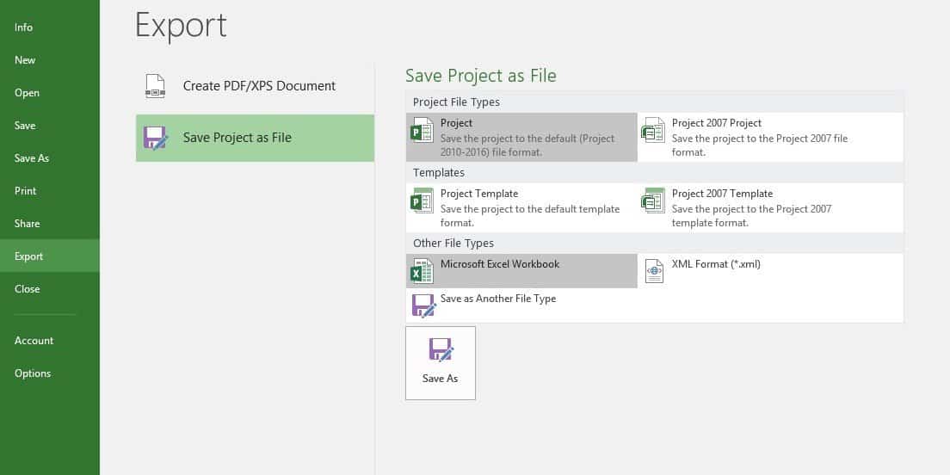
Task: Select the Project 2007 Project icon
Action: (653, 131)
